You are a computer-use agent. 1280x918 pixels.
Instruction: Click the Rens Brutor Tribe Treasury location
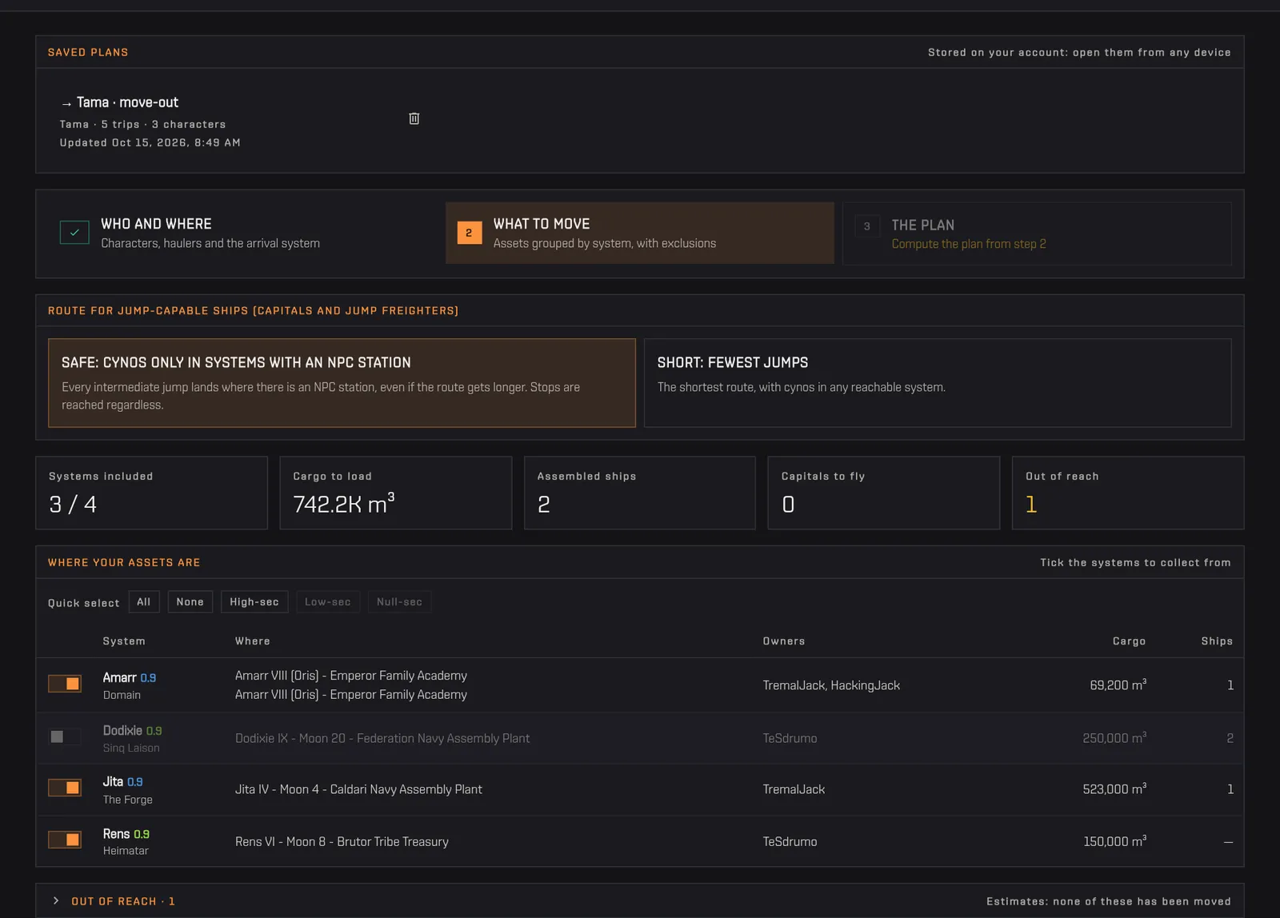342,841
